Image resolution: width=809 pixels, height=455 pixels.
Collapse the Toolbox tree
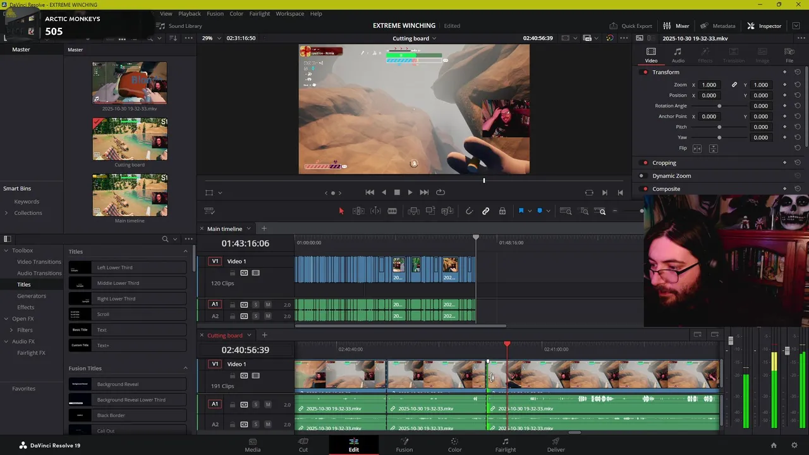(6, 250)
